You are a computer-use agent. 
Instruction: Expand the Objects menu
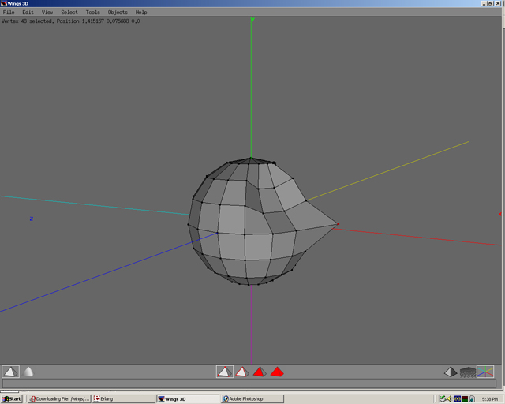[118, 13]
